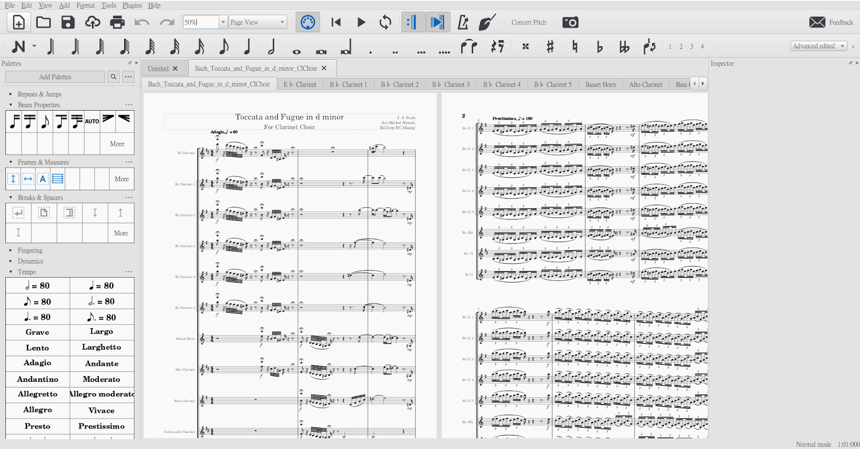Insert a rest using the rest icon
Screen dimensions: 860x449
(x=498, y=47)
